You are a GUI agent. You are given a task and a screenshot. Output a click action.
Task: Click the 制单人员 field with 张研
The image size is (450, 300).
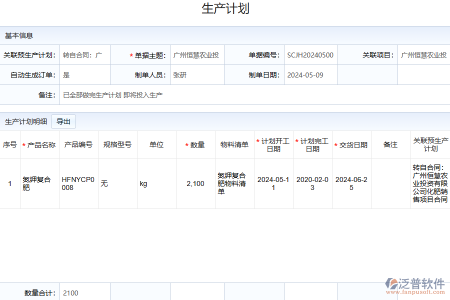196,75
